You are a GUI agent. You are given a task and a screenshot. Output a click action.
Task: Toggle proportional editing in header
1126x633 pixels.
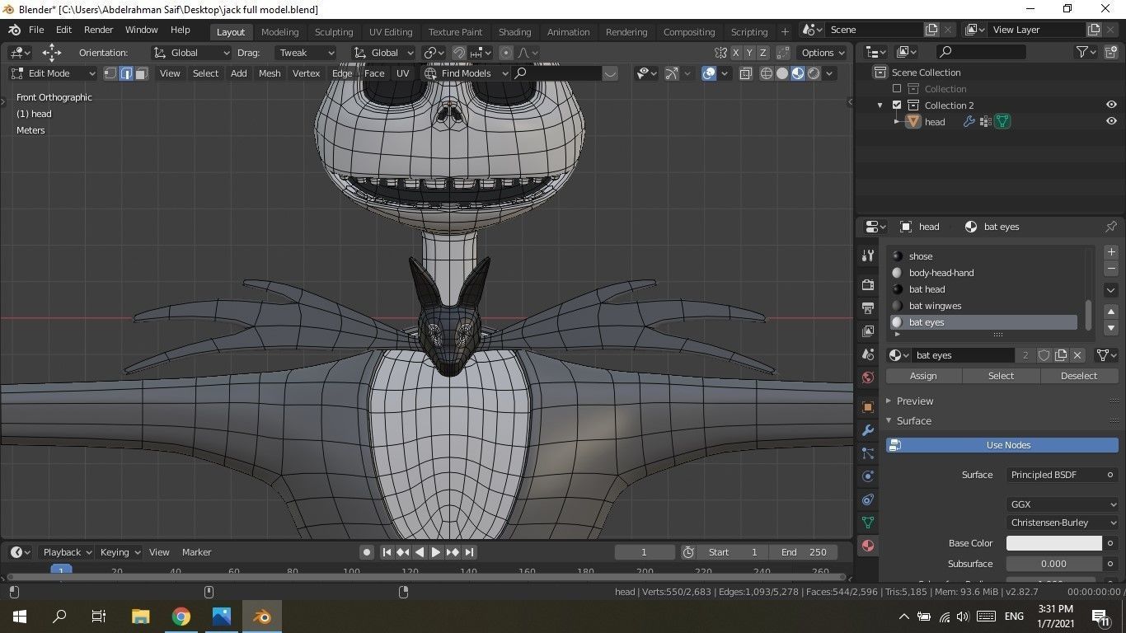coord(506,53)
